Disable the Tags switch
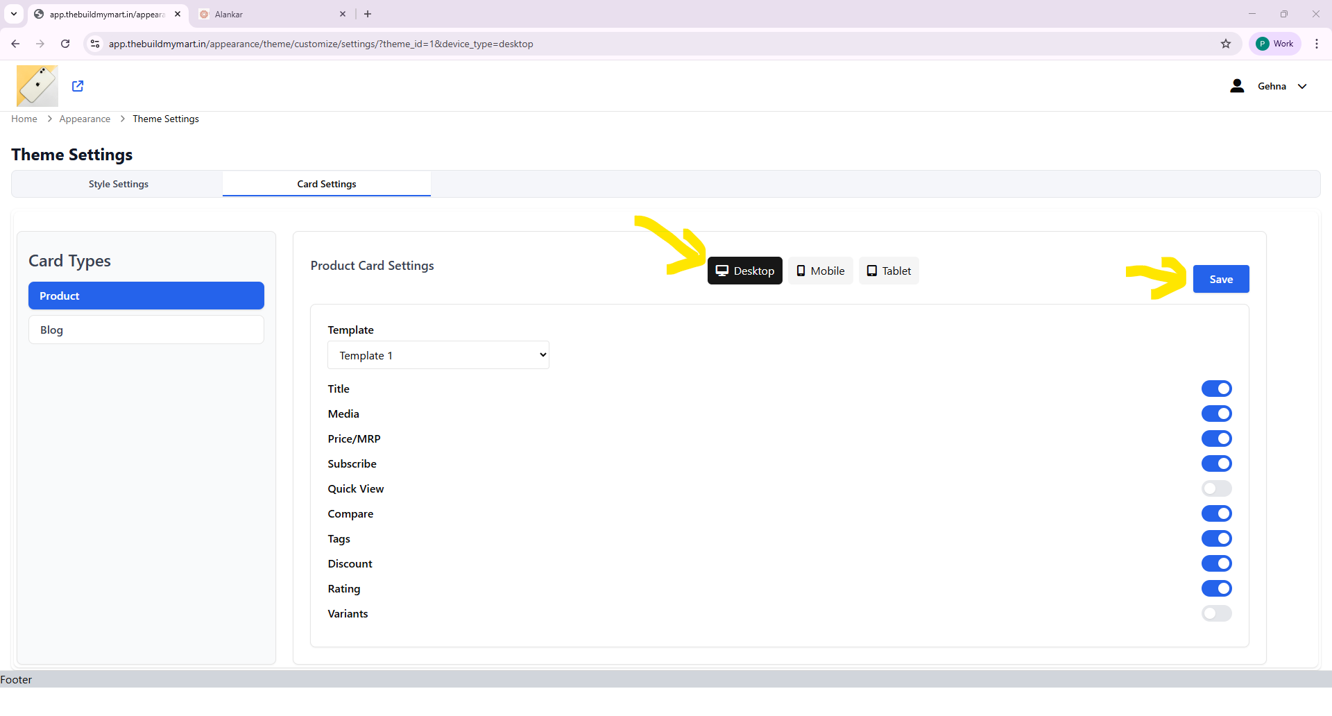1332x716 pixels. coord(1217,538)
